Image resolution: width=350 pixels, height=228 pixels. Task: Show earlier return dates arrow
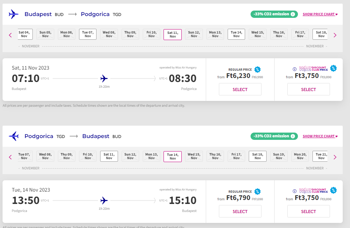point(10,157)
